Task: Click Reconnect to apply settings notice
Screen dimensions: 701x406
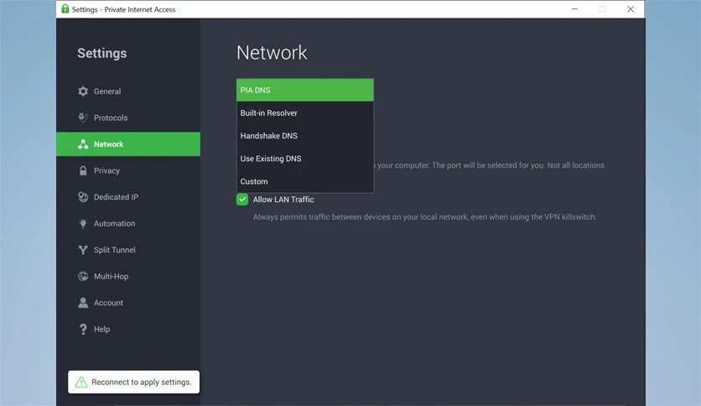Action: (x=133, y=382)
